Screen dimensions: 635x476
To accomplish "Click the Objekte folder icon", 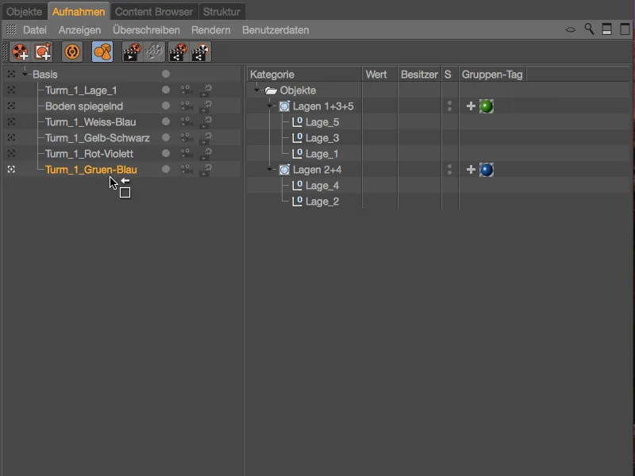I will 271,90.
